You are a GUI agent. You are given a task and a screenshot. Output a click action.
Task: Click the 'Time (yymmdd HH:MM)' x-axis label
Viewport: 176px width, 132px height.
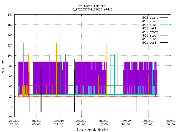pos(92,130)
